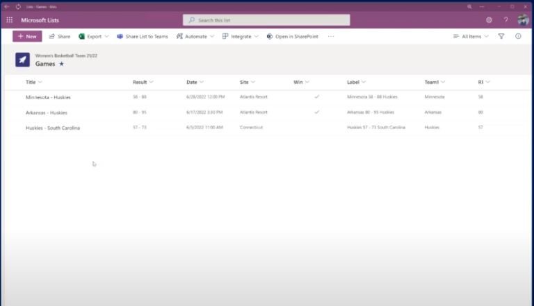Open the Team1 column header menu
Screen dimensions: 534x306
pos(435,82)
